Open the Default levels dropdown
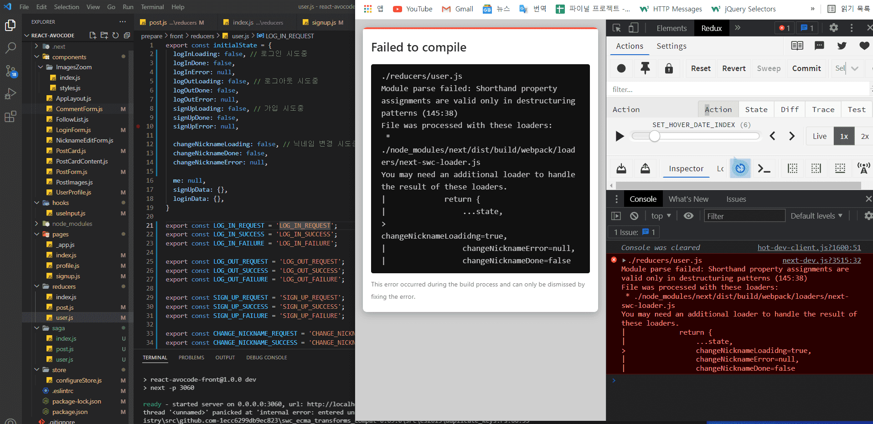Image resolution: width=873 pixels, height=424 pixels. [816, 216]
